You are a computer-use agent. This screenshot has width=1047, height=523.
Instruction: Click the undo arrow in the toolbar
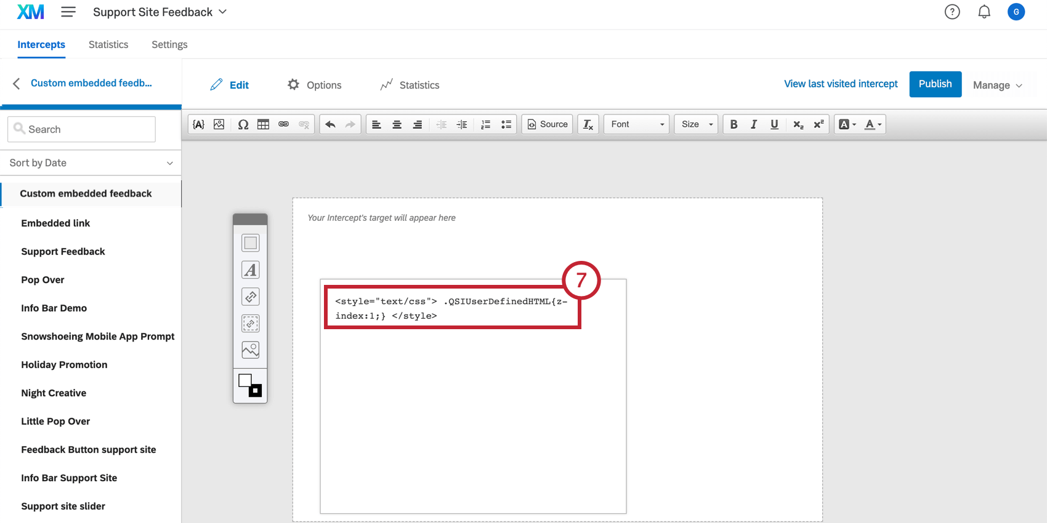[330, 124]
